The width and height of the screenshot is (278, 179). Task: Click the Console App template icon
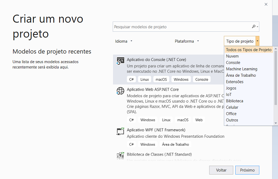tap(120, 61)
